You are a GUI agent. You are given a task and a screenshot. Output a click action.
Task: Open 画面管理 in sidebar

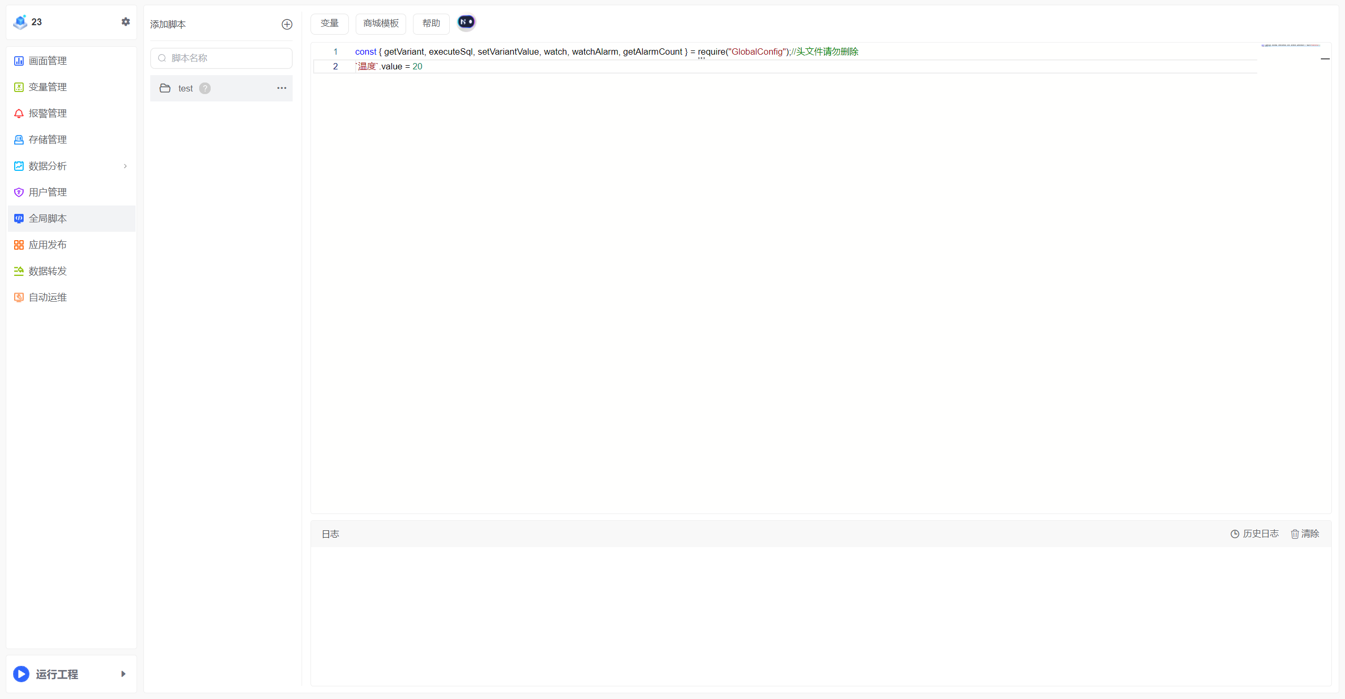pos(47,61)
